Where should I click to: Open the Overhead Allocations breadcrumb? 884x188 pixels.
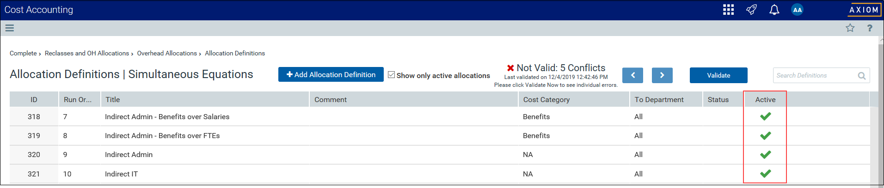(167, 54)
